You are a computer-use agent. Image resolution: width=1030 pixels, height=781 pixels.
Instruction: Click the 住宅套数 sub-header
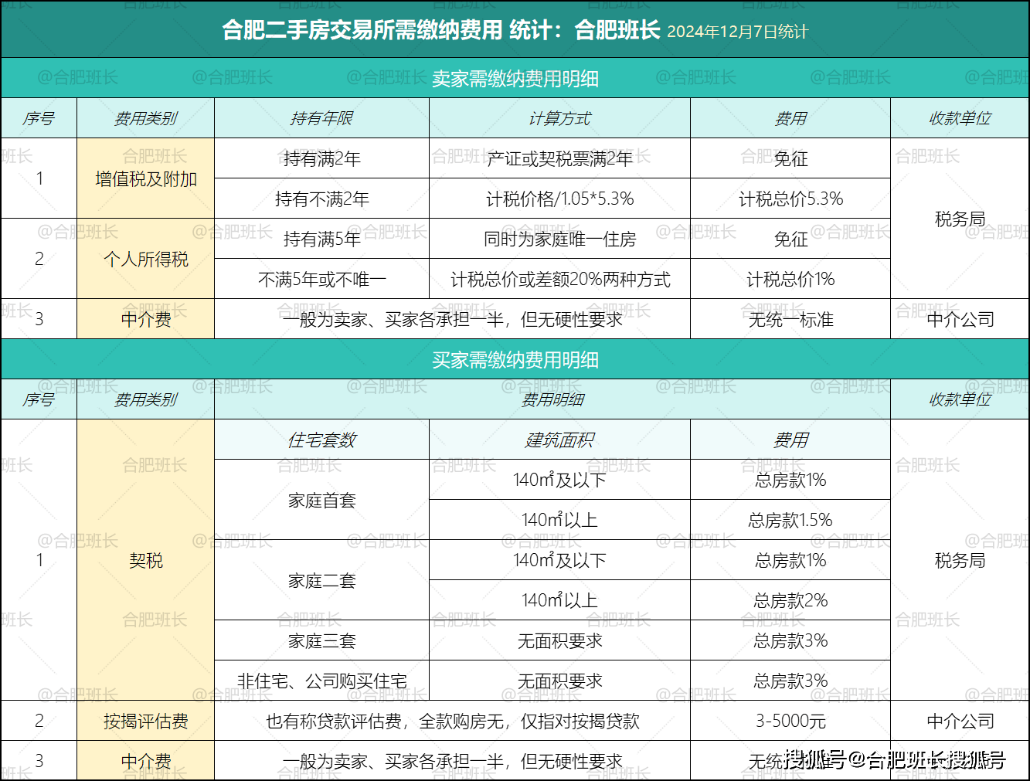(321, 440)
